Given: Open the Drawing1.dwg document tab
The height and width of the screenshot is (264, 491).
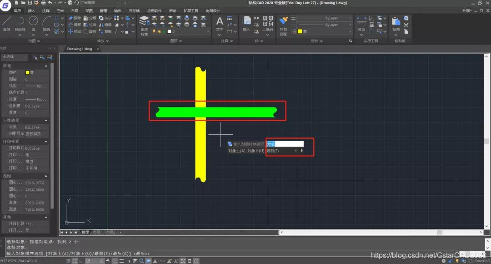Looking at the screenshot, I should pyautogui.click(x=80, y=49).
